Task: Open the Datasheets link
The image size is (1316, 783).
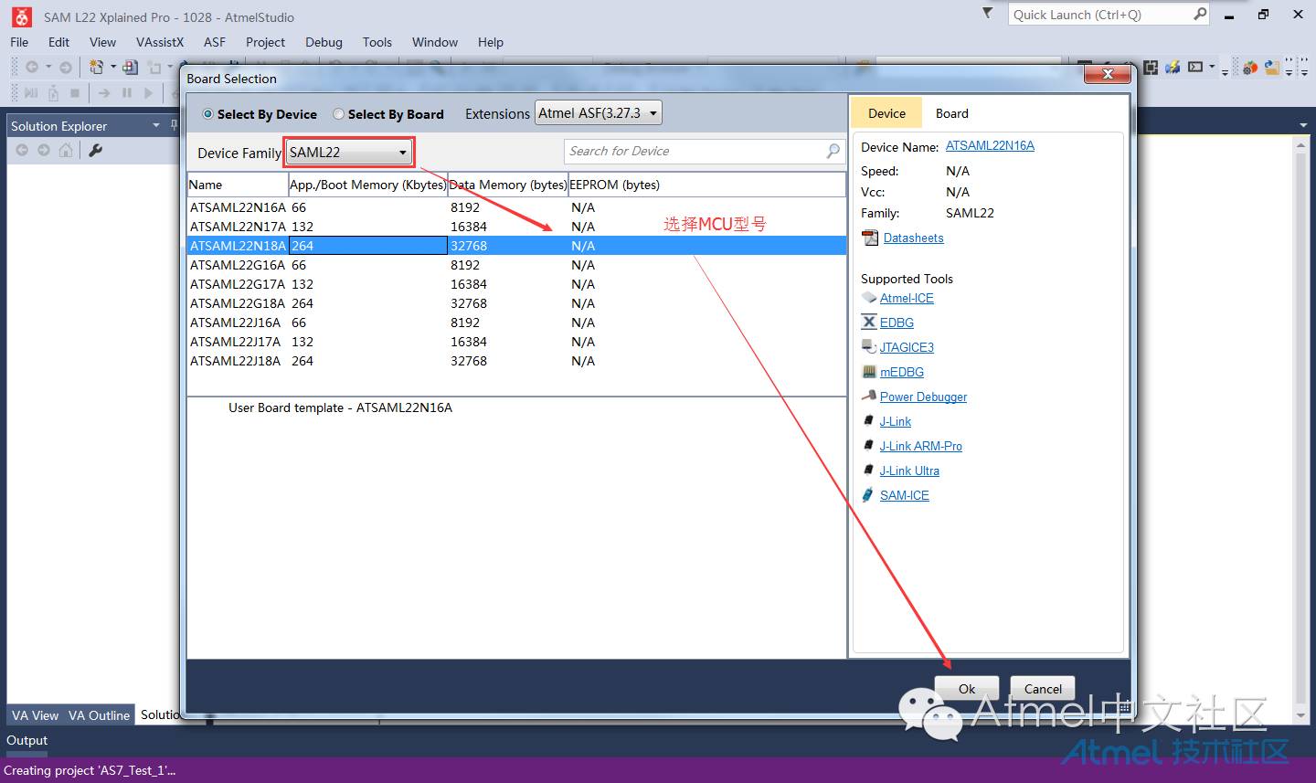Action: [913, 238]
